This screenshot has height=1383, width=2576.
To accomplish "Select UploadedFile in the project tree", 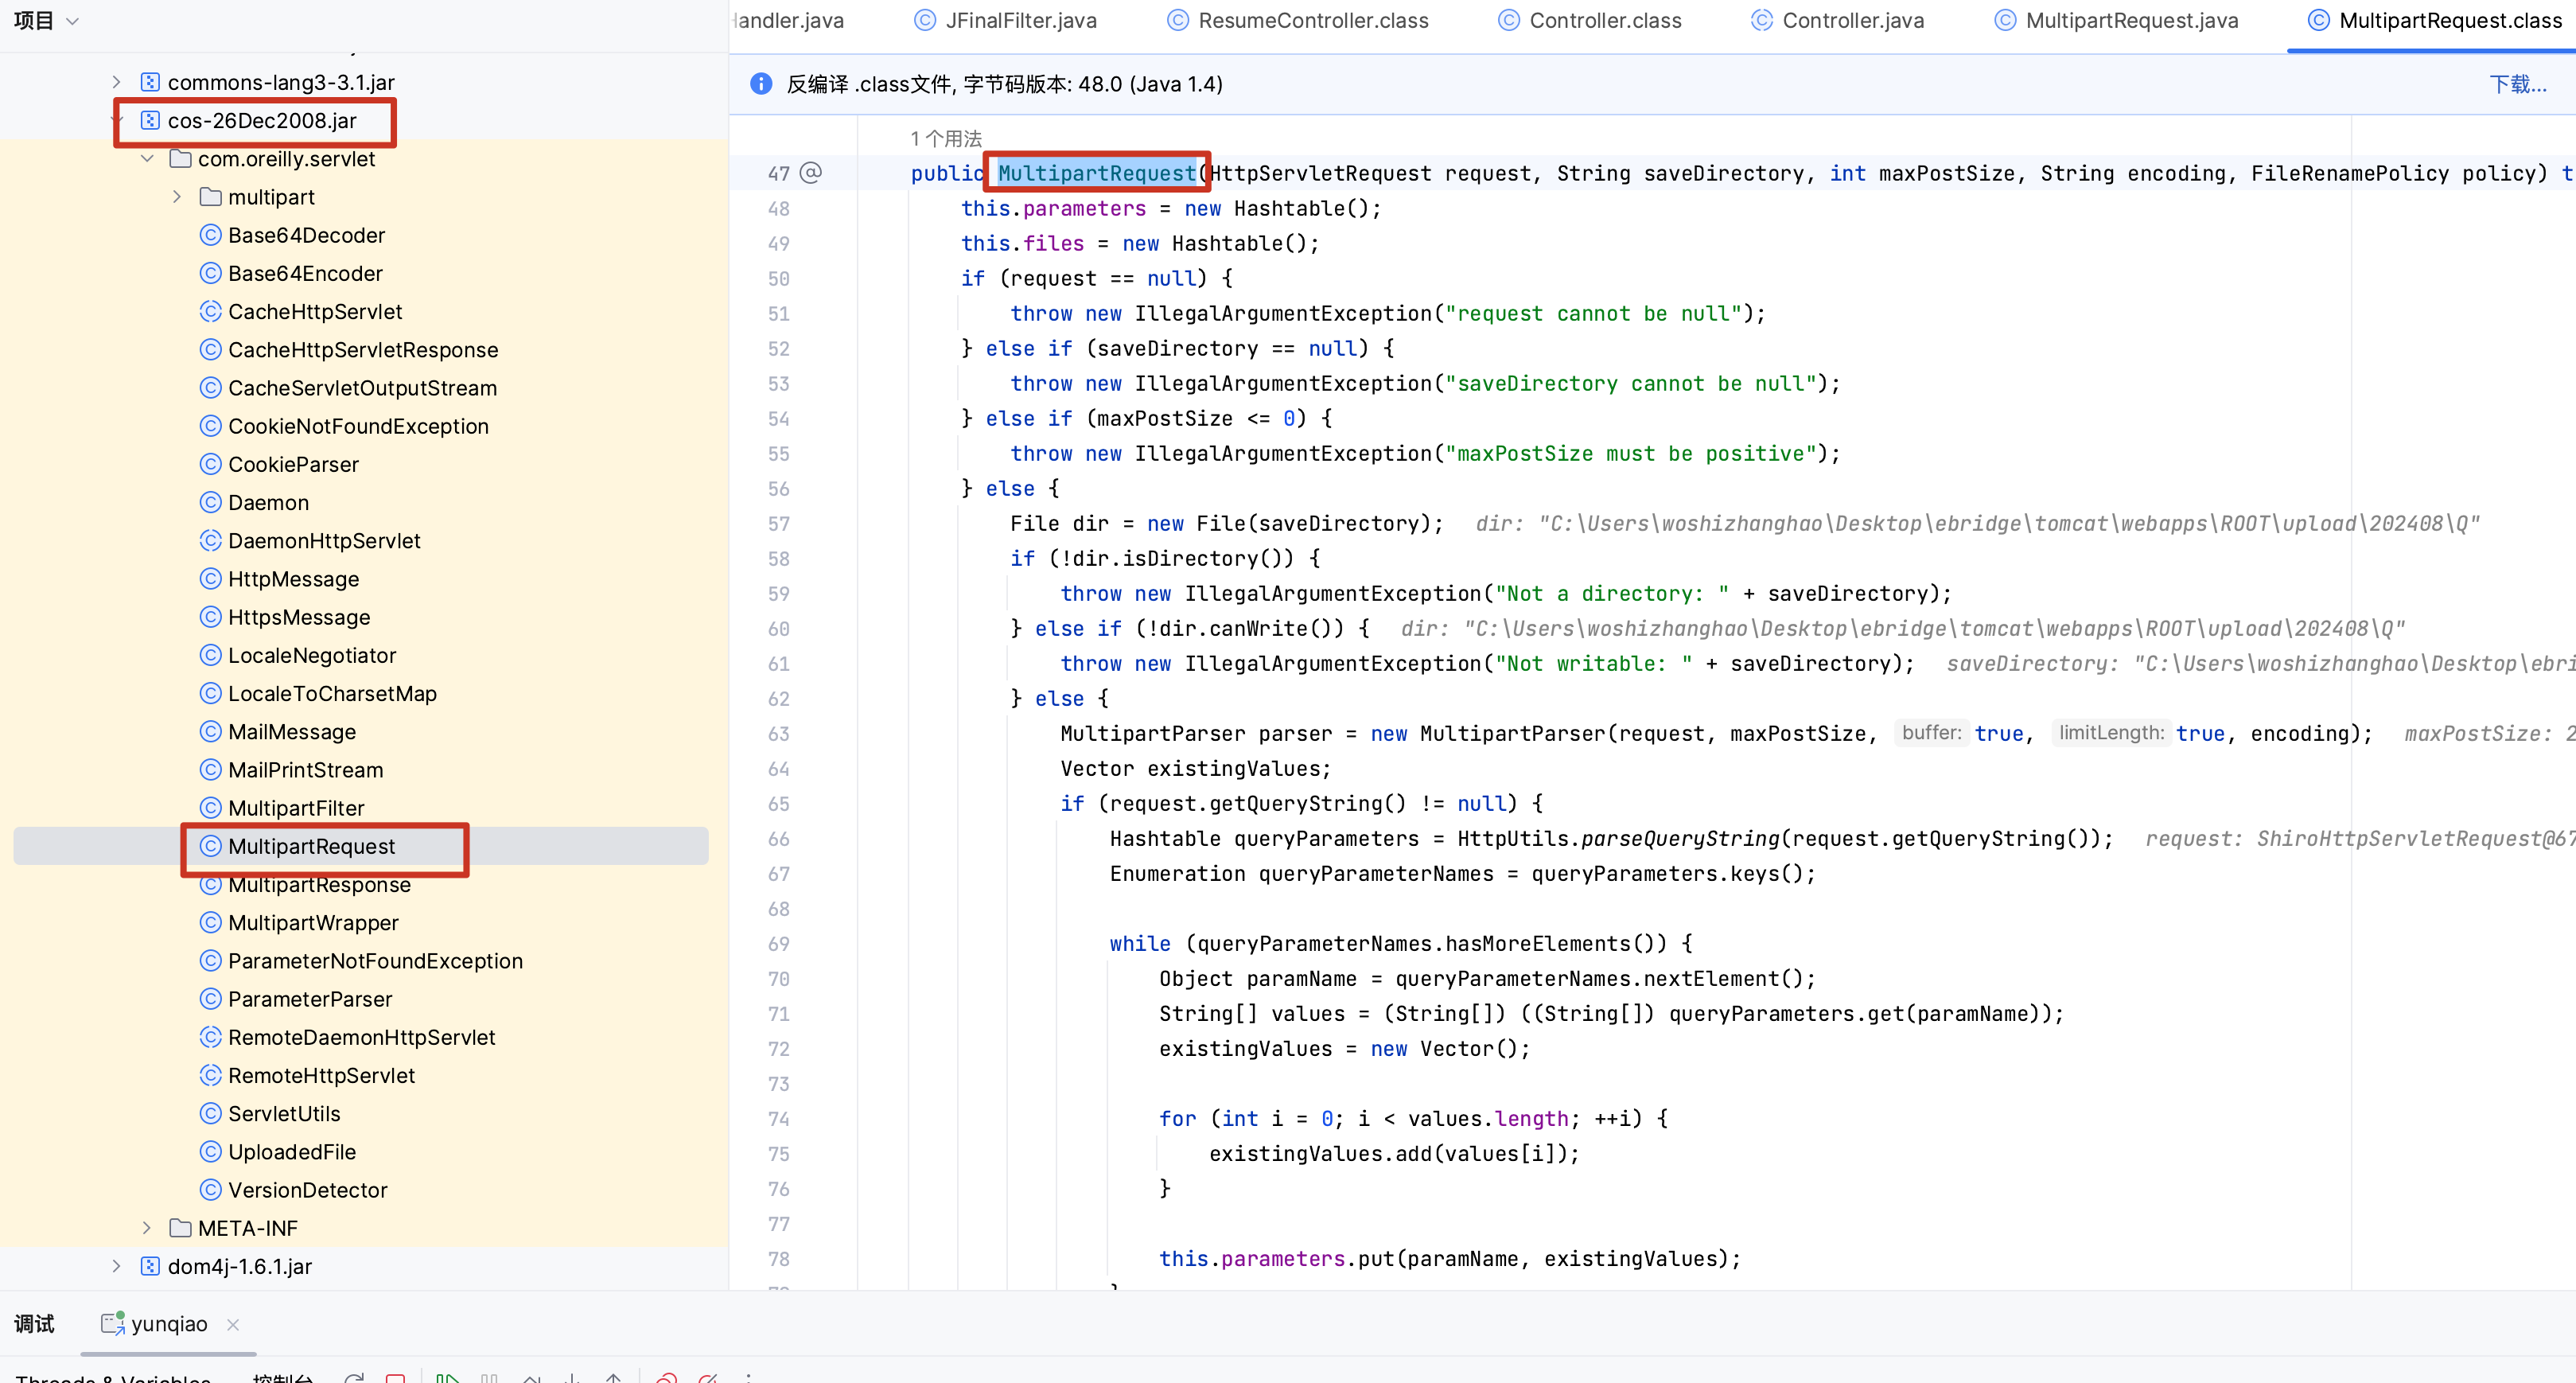I will point(291,1152).
